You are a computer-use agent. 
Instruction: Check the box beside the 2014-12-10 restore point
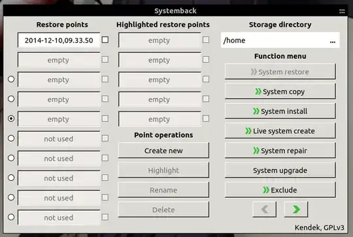click(x=105, y=40)
